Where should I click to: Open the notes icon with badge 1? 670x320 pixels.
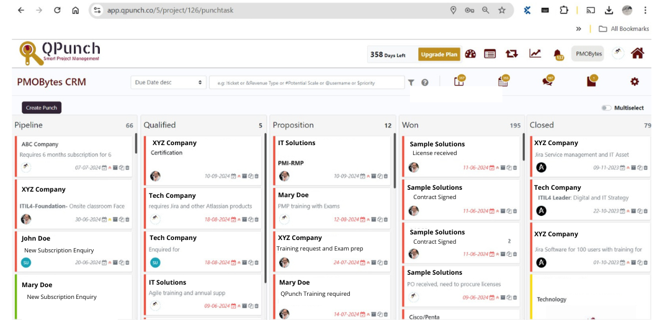[592, 81]
